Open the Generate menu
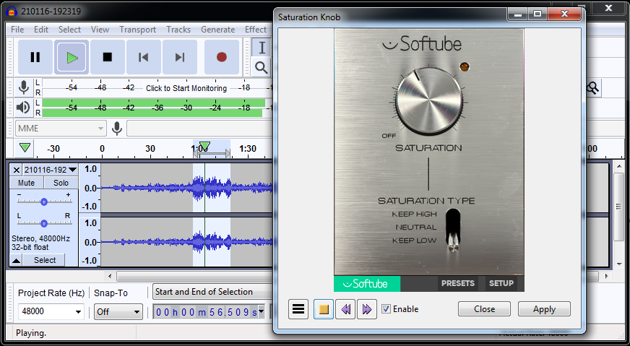 [217, 30]
